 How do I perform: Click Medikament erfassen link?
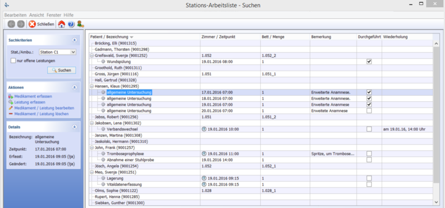coord(33,96)
